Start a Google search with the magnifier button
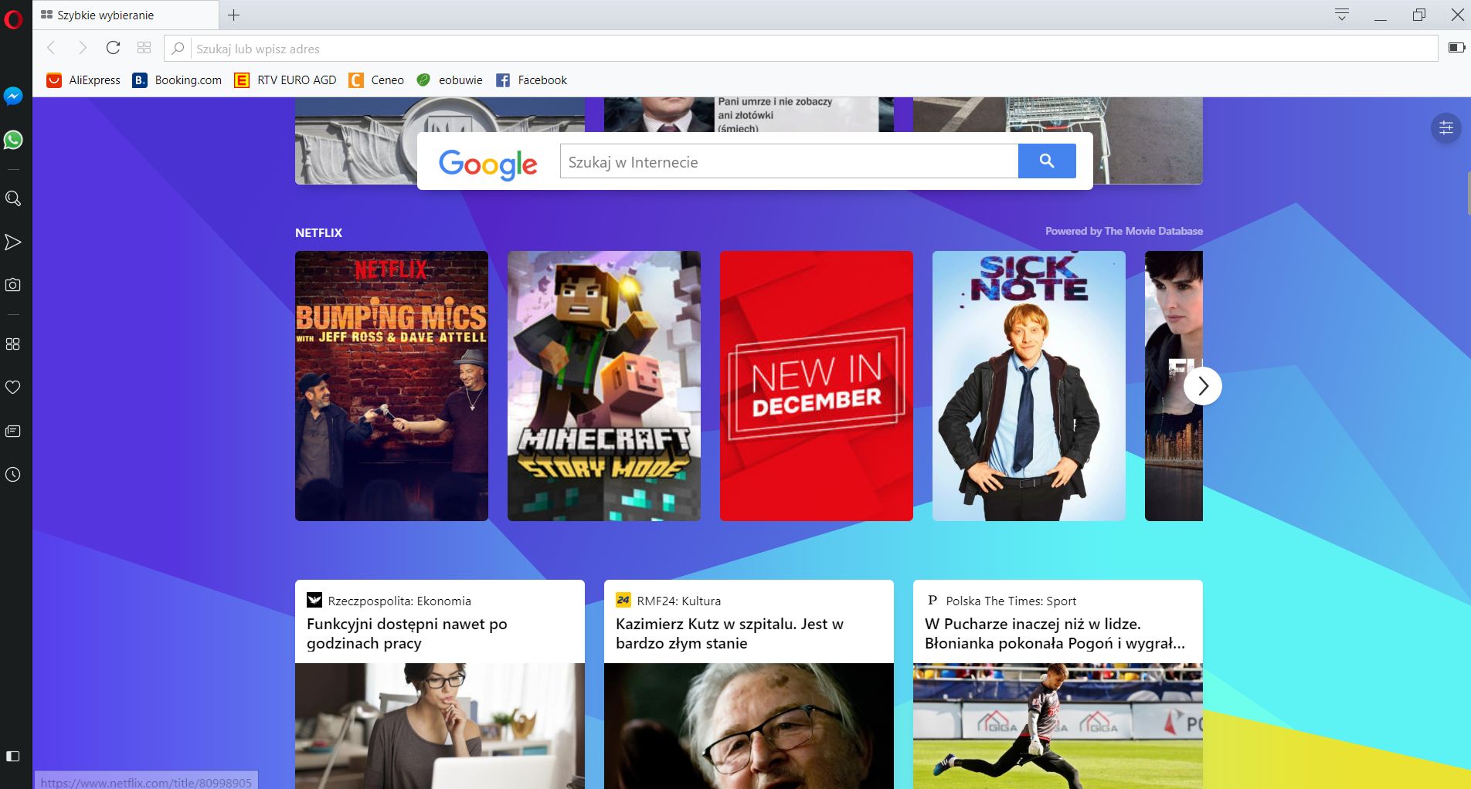The image size is (1471, 789). click(x=1047, y=161)
